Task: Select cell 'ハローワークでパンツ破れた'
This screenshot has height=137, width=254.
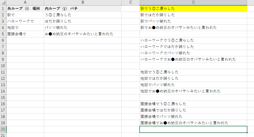Action: pyautogui.click(x=193, y=53)
